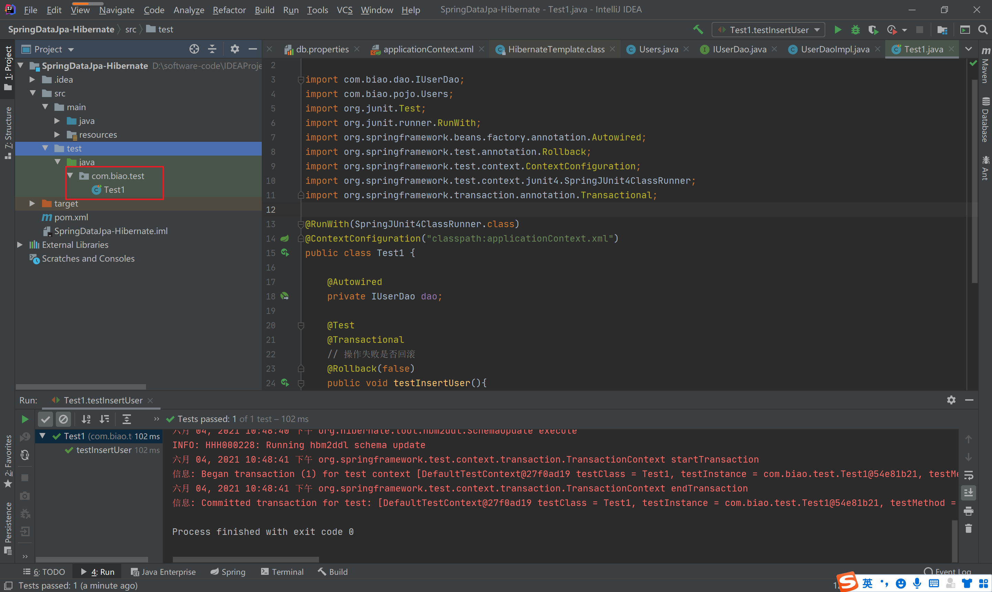This screenshot has height=592, width=992.
Task: Locate current file with crosshair icon
Action: tap(194, 49)
